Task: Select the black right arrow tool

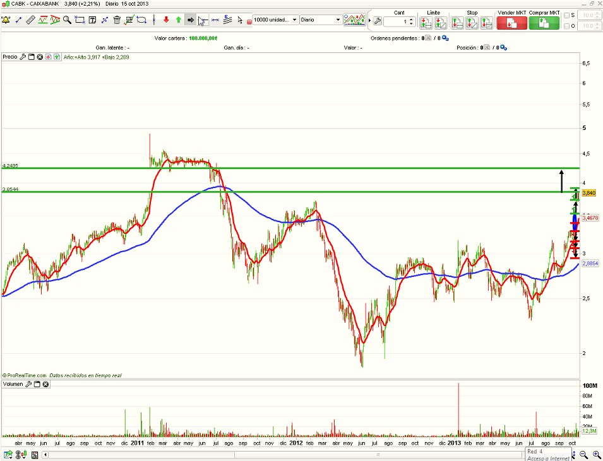Action: pyautogui.click(x=190, y=20)
